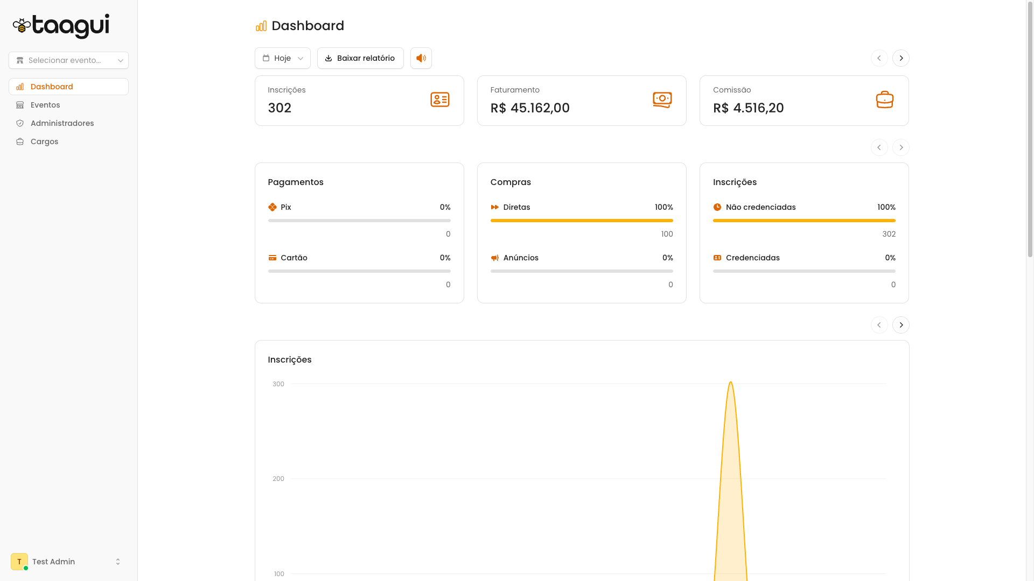Click the Não credenciadas clock icon
Image resolution: width=1034 pixels, height=581 pixels.
coord(717,207)
